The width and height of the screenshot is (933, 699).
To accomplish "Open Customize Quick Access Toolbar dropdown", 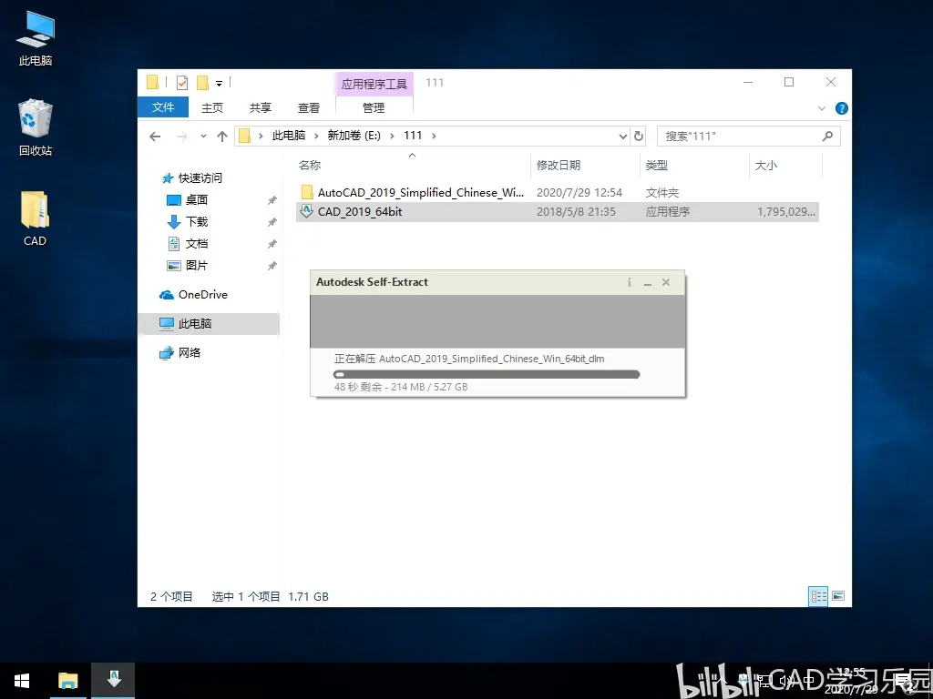I will [x=219, y=83].
